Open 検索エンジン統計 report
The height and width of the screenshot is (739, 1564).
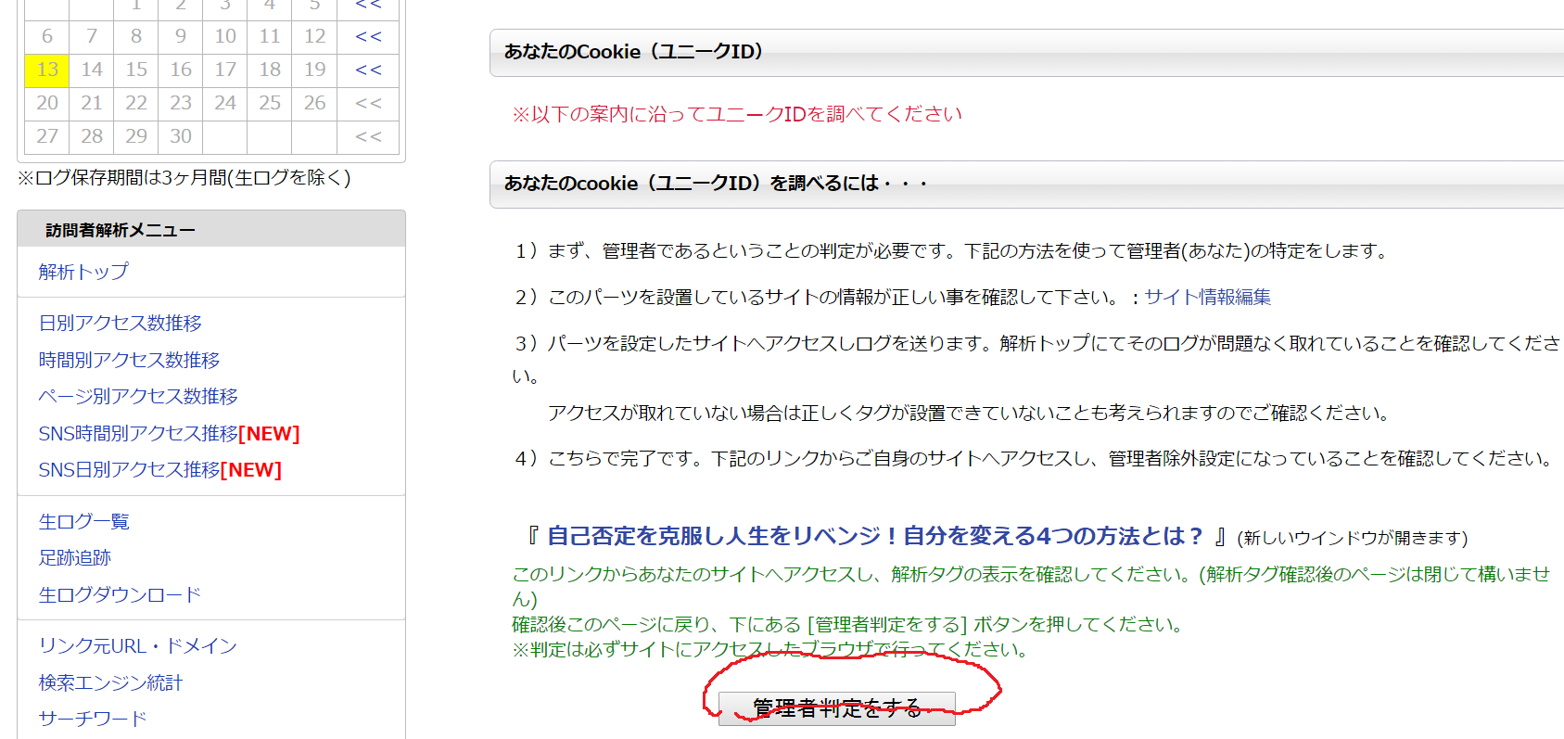click(x=110, y=682)
